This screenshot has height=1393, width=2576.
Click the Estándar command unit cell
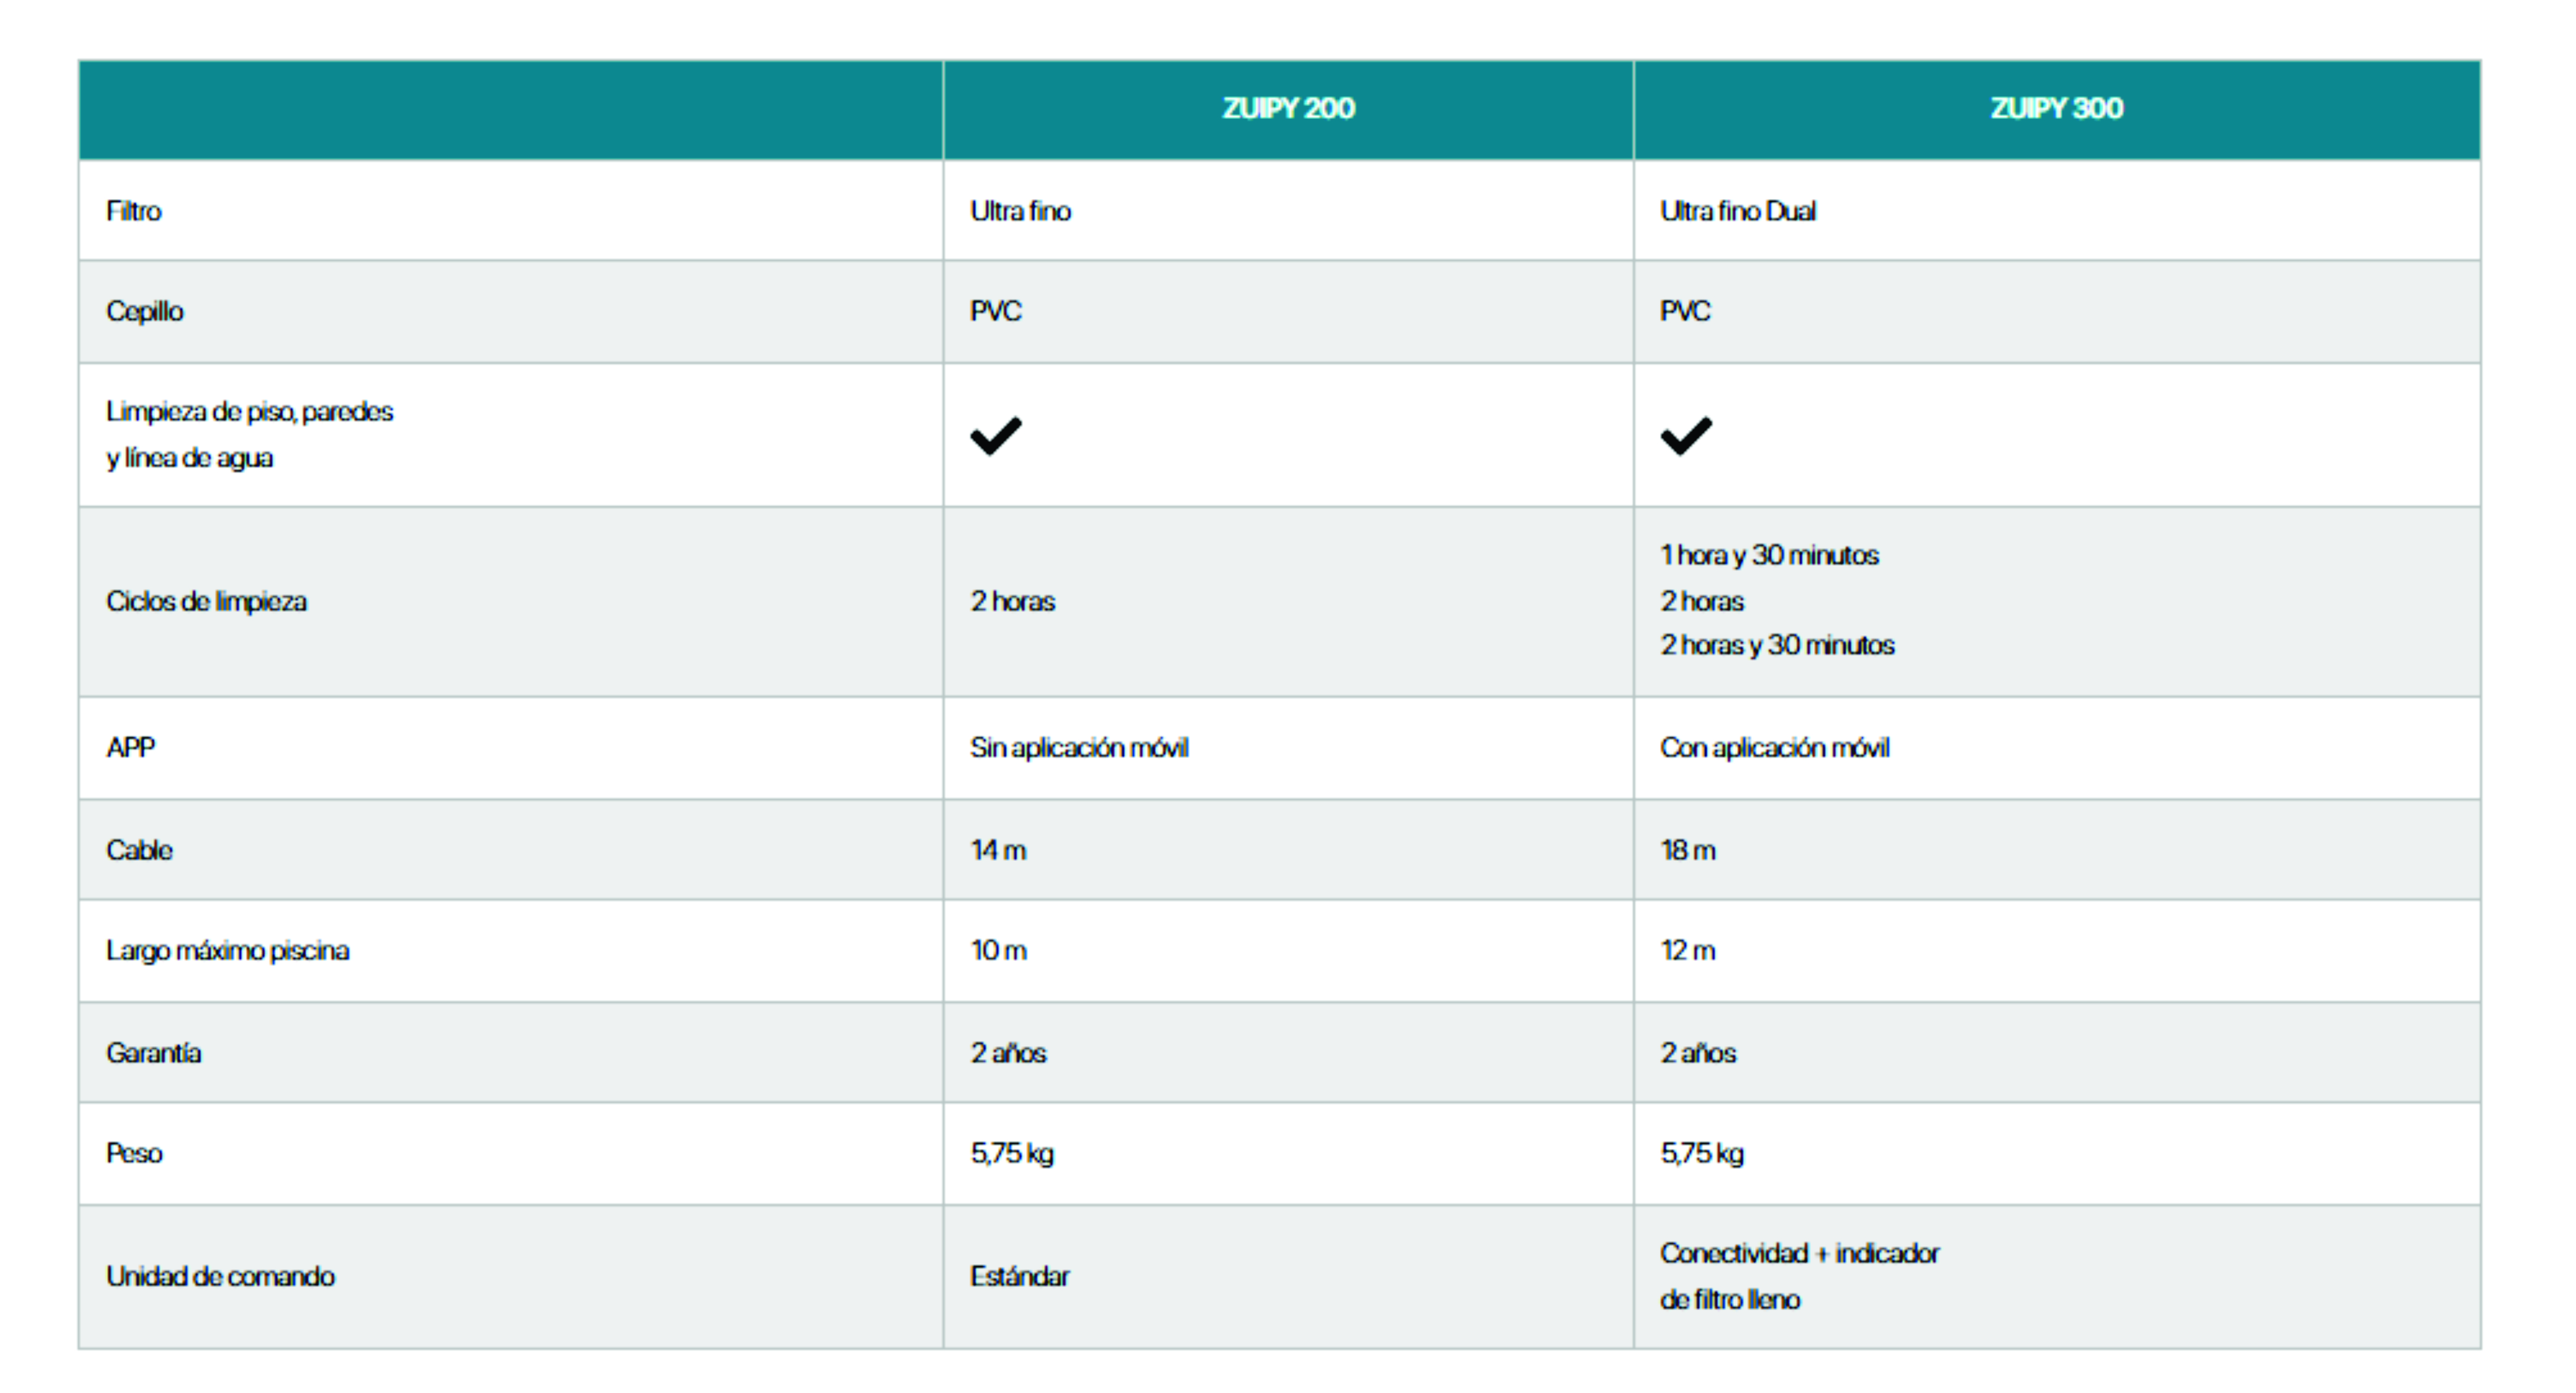pos(1020,1276)
